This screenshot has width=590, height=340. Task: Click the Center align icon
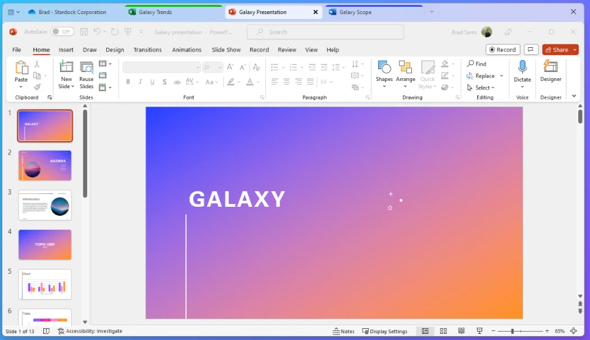coord(287,81)
